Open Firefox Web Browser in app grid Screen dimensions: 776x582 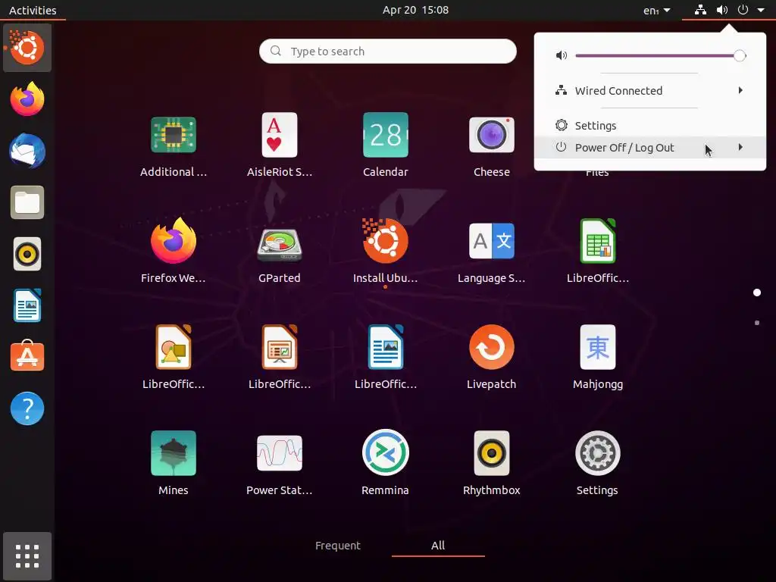point(174,241)
